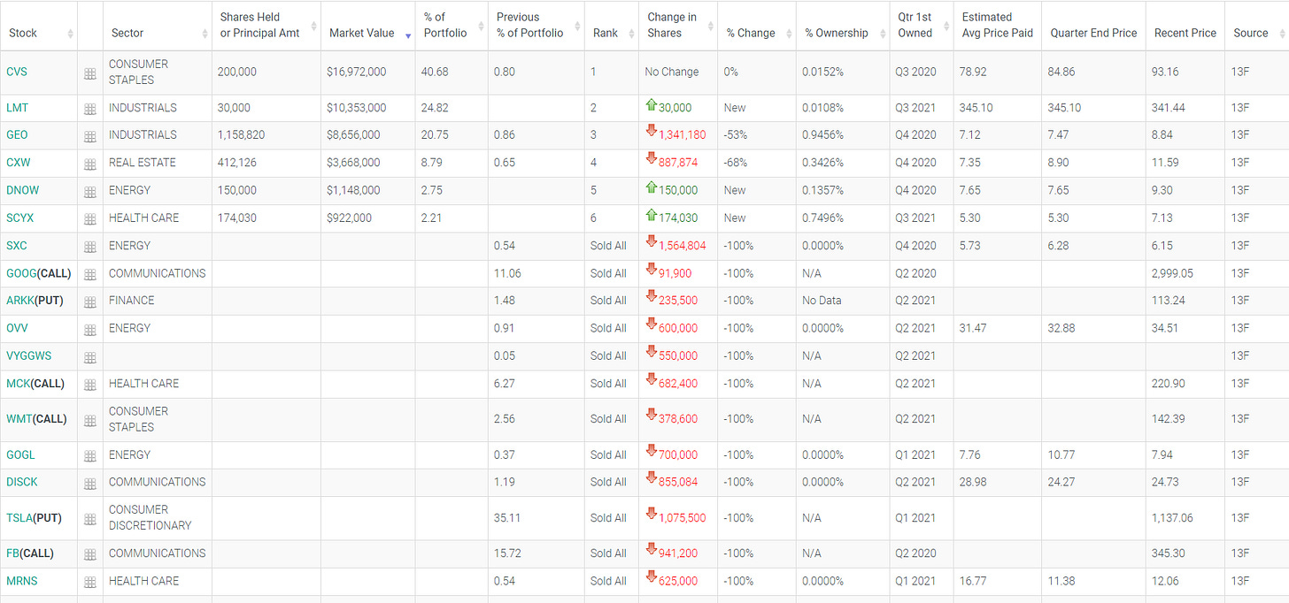Open the grid icon in the DISCK row
The height and width of the screenshot is (603, 1289).
pyautogui.click(x=90, y=485)
